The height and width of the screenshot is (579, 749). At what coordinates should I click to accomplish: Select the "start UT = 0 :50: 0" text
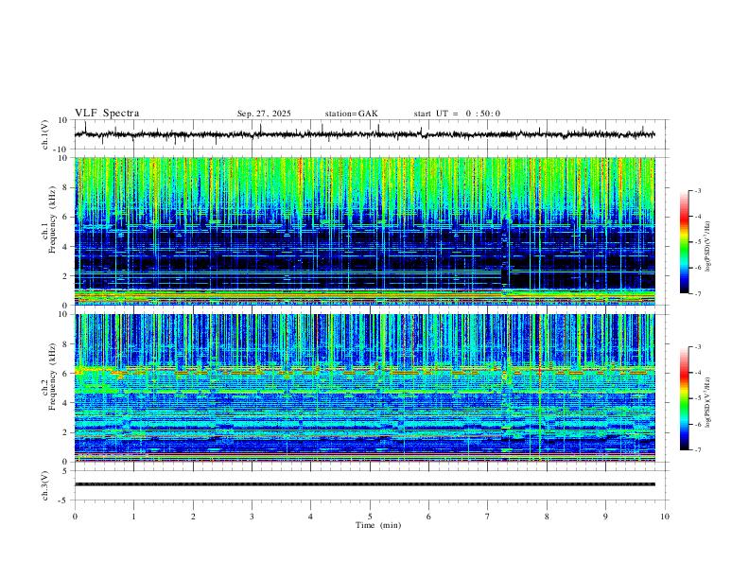point(457,114)
